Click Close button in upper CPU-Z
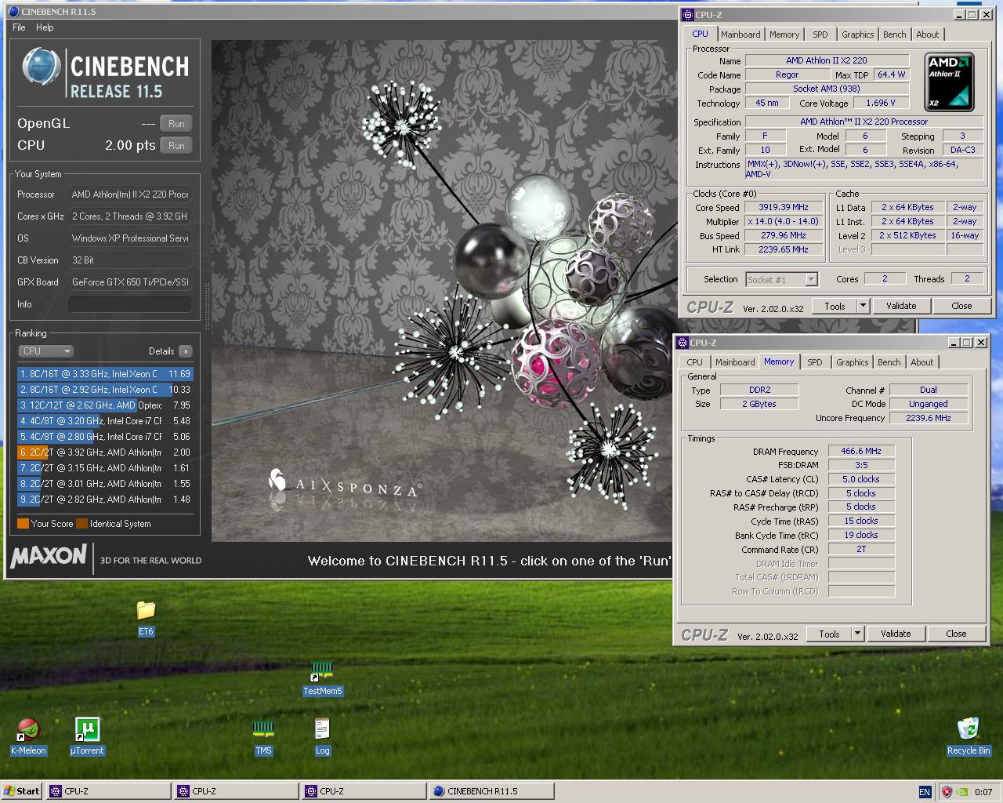This screenshot has height=803, width=1003. [x=961, y=307]
